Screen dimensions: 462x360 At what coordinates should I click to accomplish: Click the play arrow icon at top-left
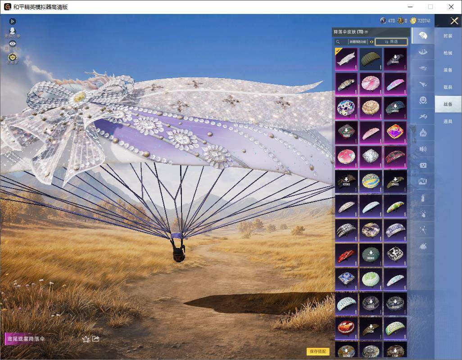point(12,21)
